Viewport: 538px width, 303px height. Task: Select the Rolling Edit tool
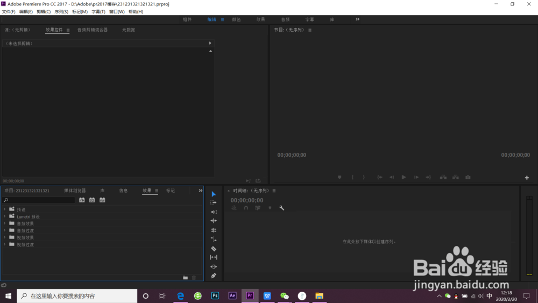214,230
